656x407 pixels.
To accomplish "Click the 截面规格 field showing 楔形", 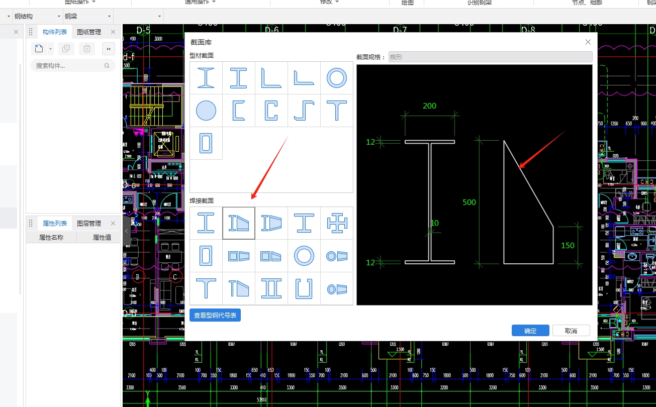I will pyautogui.click(x=490, y=57).
